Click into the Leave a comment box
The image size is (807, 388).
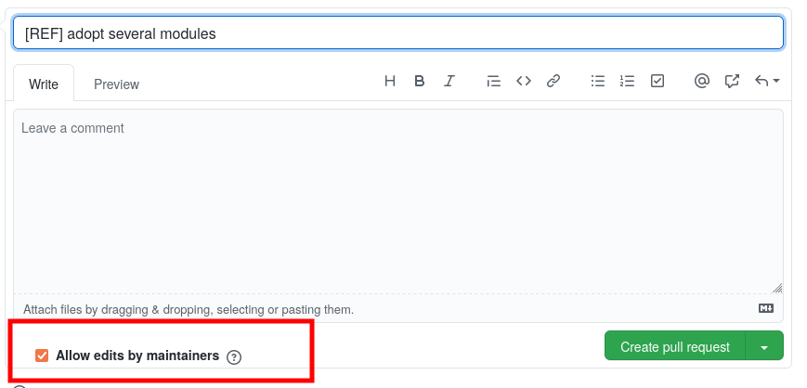(397, 200)
